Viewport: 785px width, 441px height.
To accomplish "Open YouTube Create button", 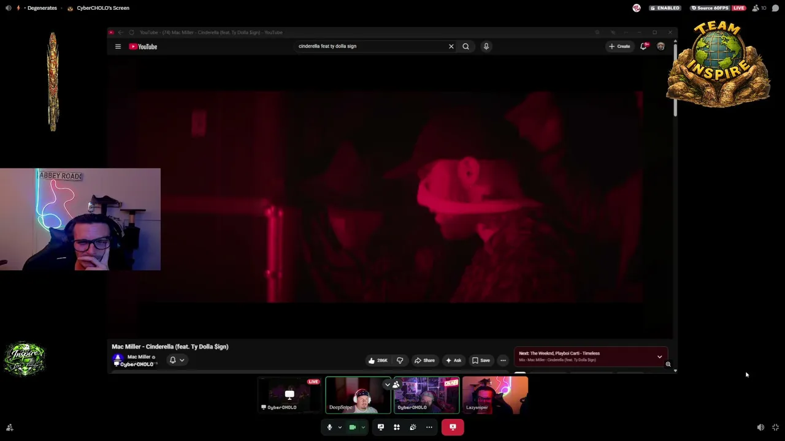I will 619,47.
